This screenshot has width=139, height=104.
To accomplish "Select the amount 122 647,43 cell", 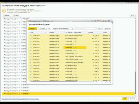I will pos(96,39).
